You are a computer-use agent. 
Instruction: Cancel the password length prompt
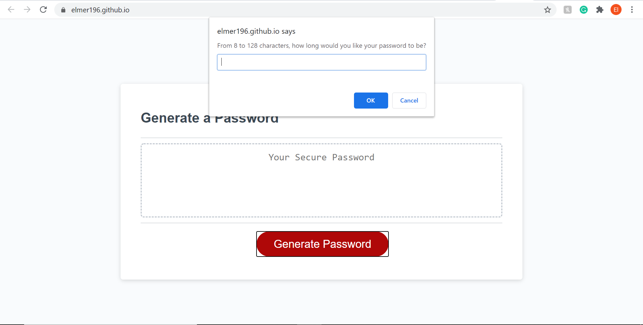tap(409, 101)
